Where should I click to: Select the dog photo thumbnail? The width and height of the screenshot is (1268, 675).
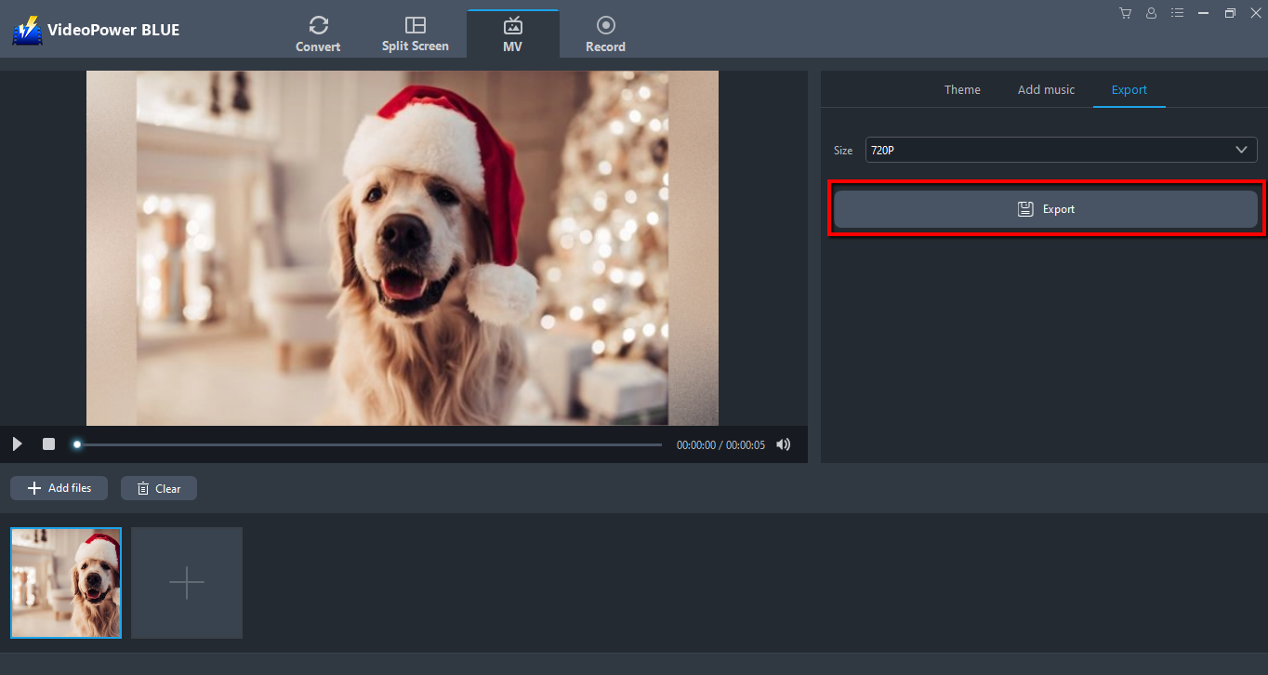(65, 583)
